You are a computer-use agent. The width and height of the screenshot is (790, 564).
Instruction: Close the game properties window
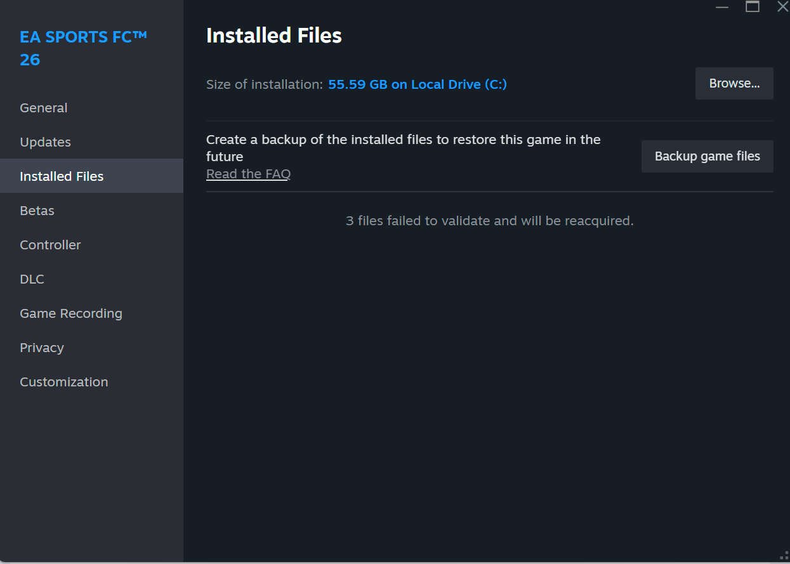click(782, 7)
